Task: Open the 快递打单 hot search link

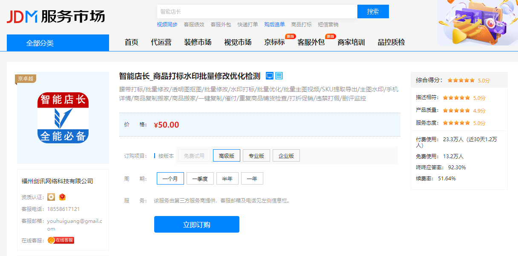Action: pos(247,25)
